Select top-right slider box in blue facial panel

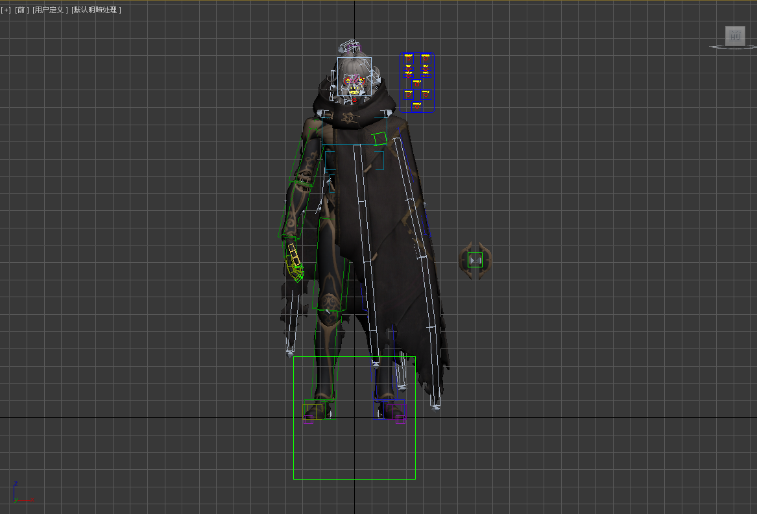pyautogui.click(x=426, y=59)
